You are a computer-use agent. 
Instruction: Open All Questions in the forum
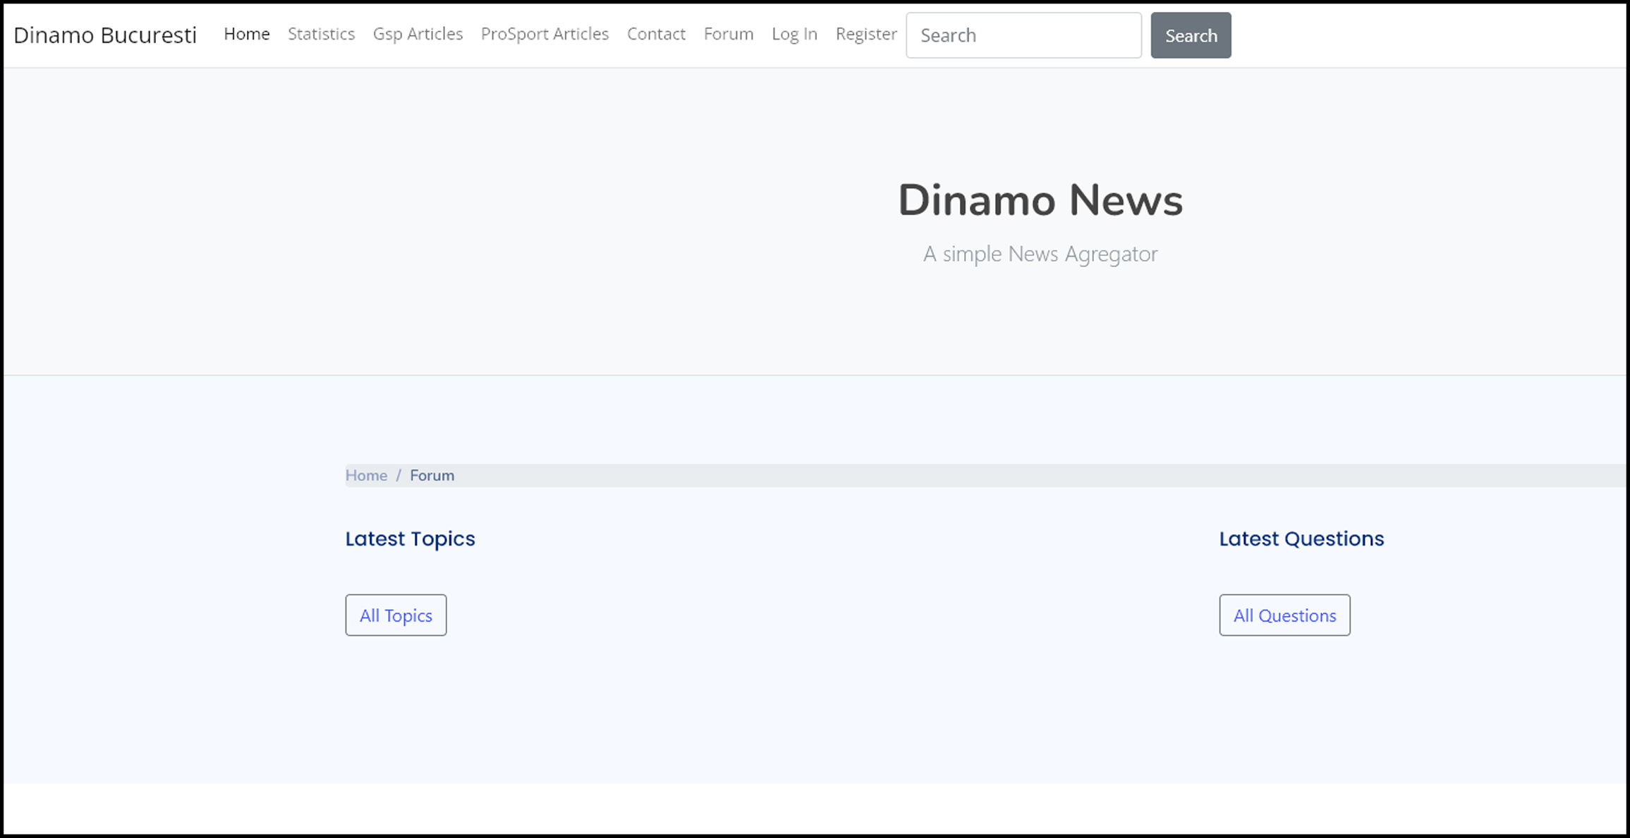tap(1284, 615)
